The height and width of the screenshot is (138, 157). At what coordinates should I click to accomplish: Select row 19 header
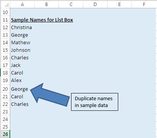[x=5, y=80]
